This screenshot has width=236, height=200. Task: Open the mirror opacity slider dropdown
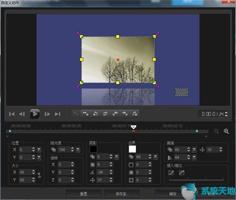194,150
